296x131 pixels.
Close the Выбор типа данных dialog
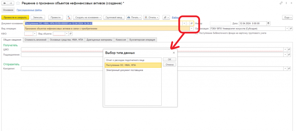(x=174, y=53)
